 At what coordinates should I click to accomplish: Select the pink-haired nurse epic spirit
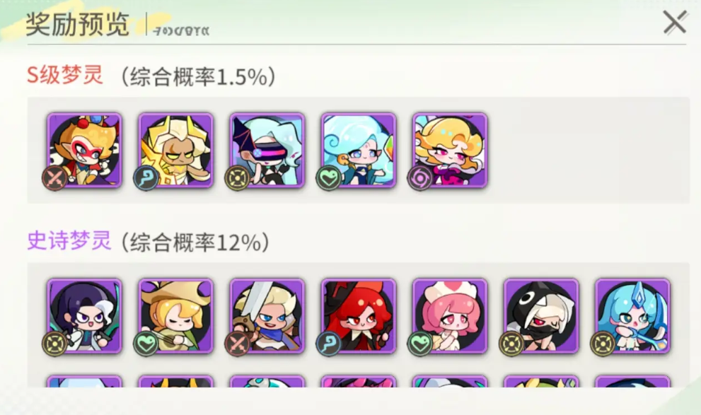coord(450,316)
